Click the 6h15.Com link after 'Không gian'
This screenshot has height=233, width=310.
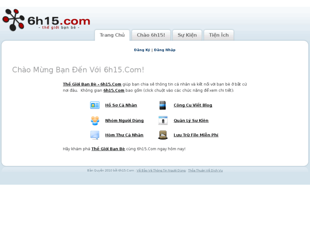pos(114,91)
